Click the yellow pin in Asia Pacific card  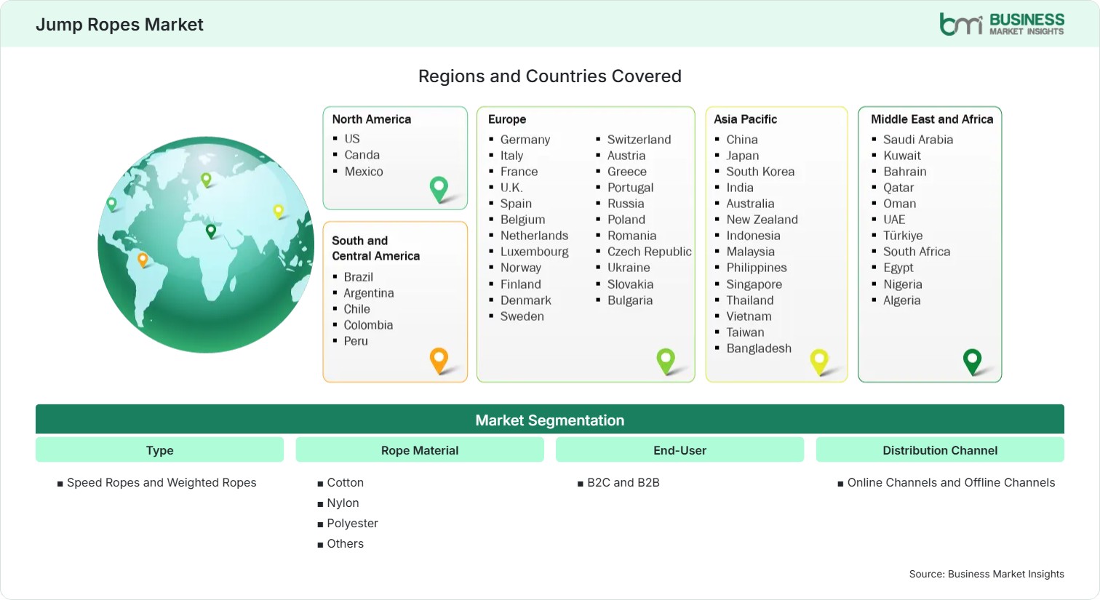pos(819,361)
